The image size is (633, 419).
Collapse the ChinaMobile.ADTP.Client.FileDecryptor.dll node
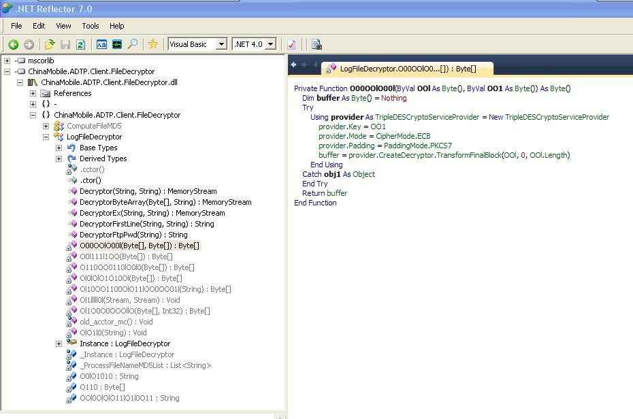pyautogui.click(x=20, y=82)
